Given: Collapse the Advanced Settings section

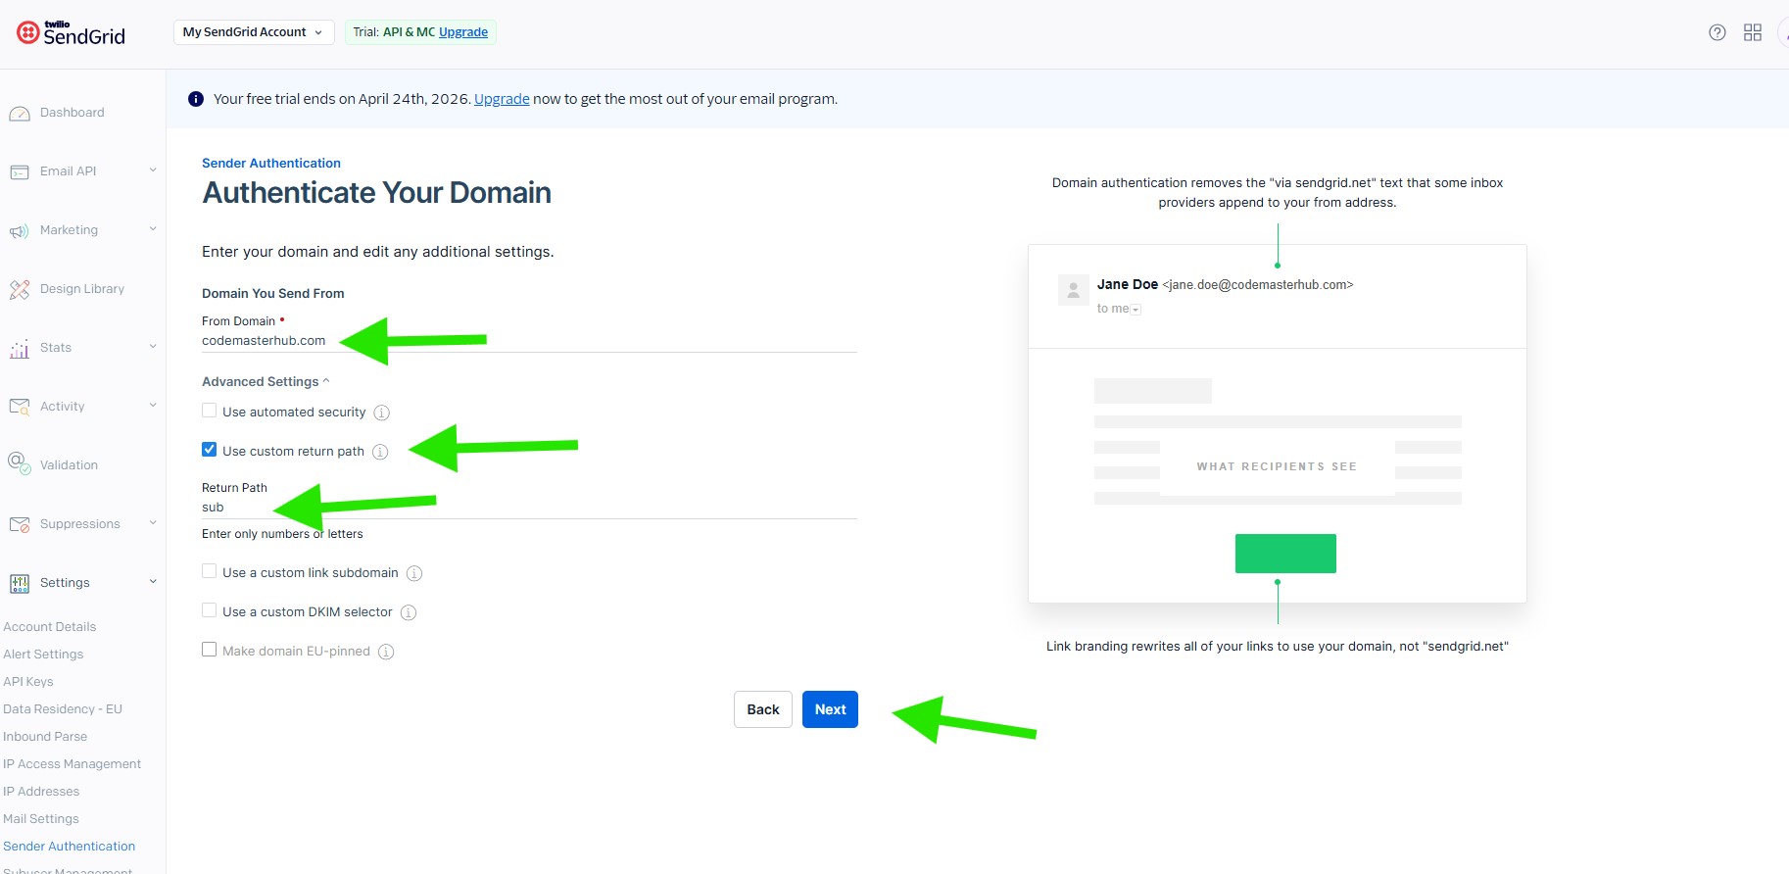Looking at the screenshot, I should pos(266,381).
